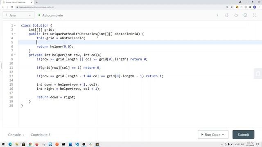Submit the solution
262x147 pixels.
point(243,134)
